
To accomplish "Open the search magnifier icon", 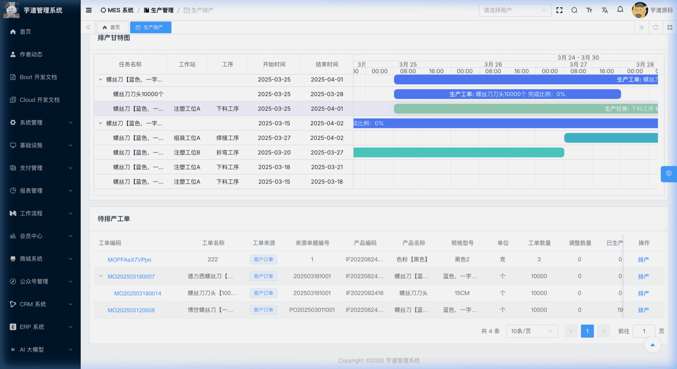I will click(x=574, y=10).
